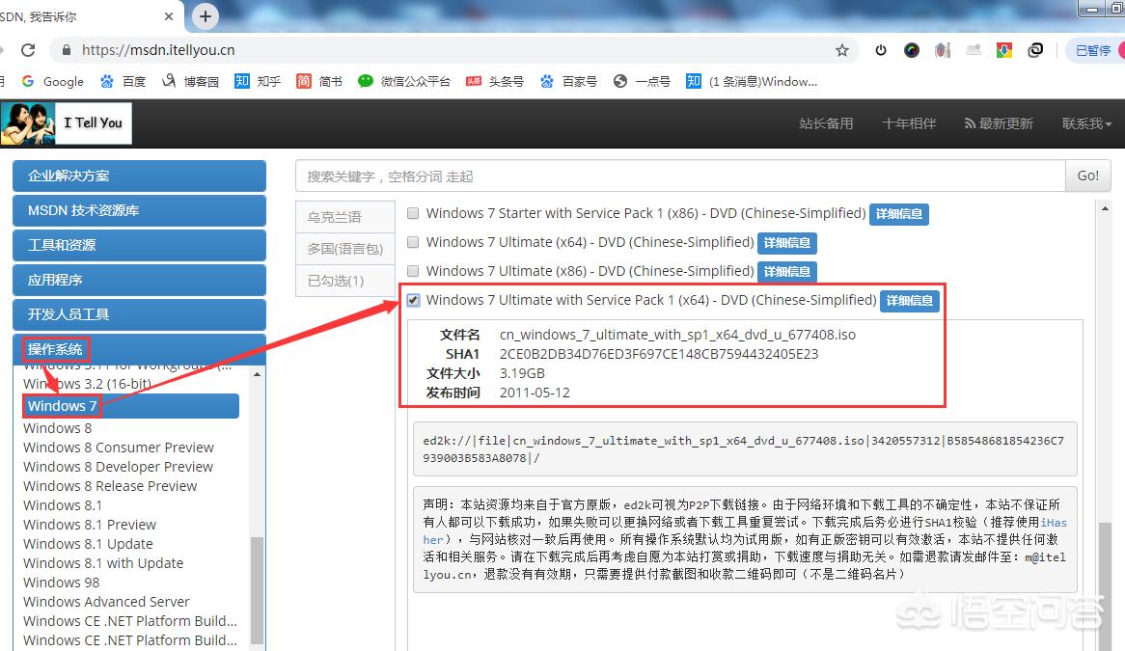This screenshot has width=1125, height=651.
Task: Select the 已勾选(1) tab
Action: 345,281
